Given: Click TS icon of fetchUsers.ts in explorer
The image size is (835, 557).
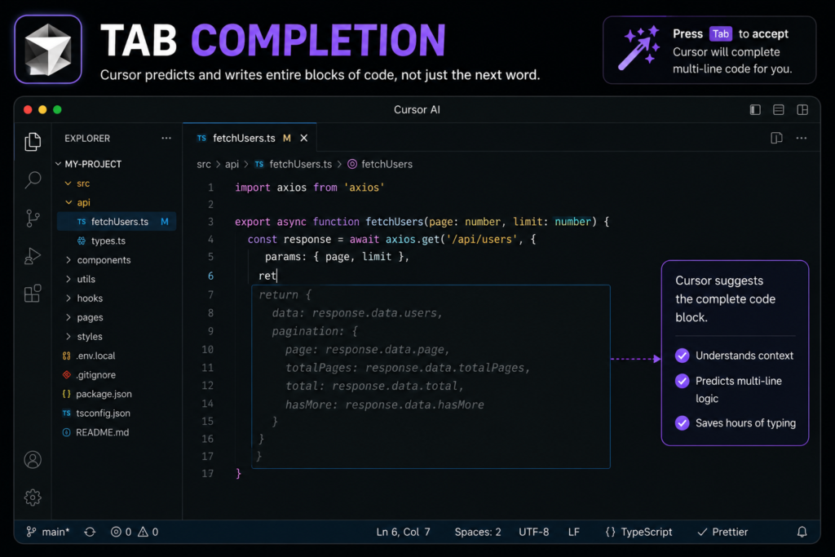Looking at the screenshot, I should tap(82, 222).
